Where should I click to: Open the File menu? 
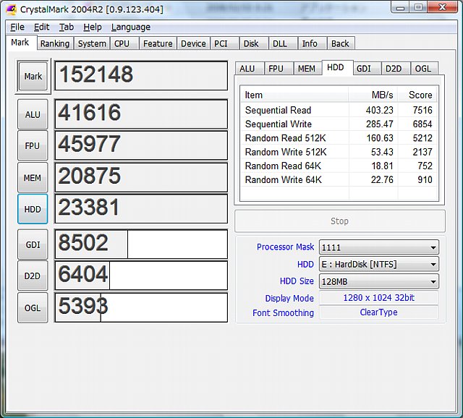[x=17, y=27]
